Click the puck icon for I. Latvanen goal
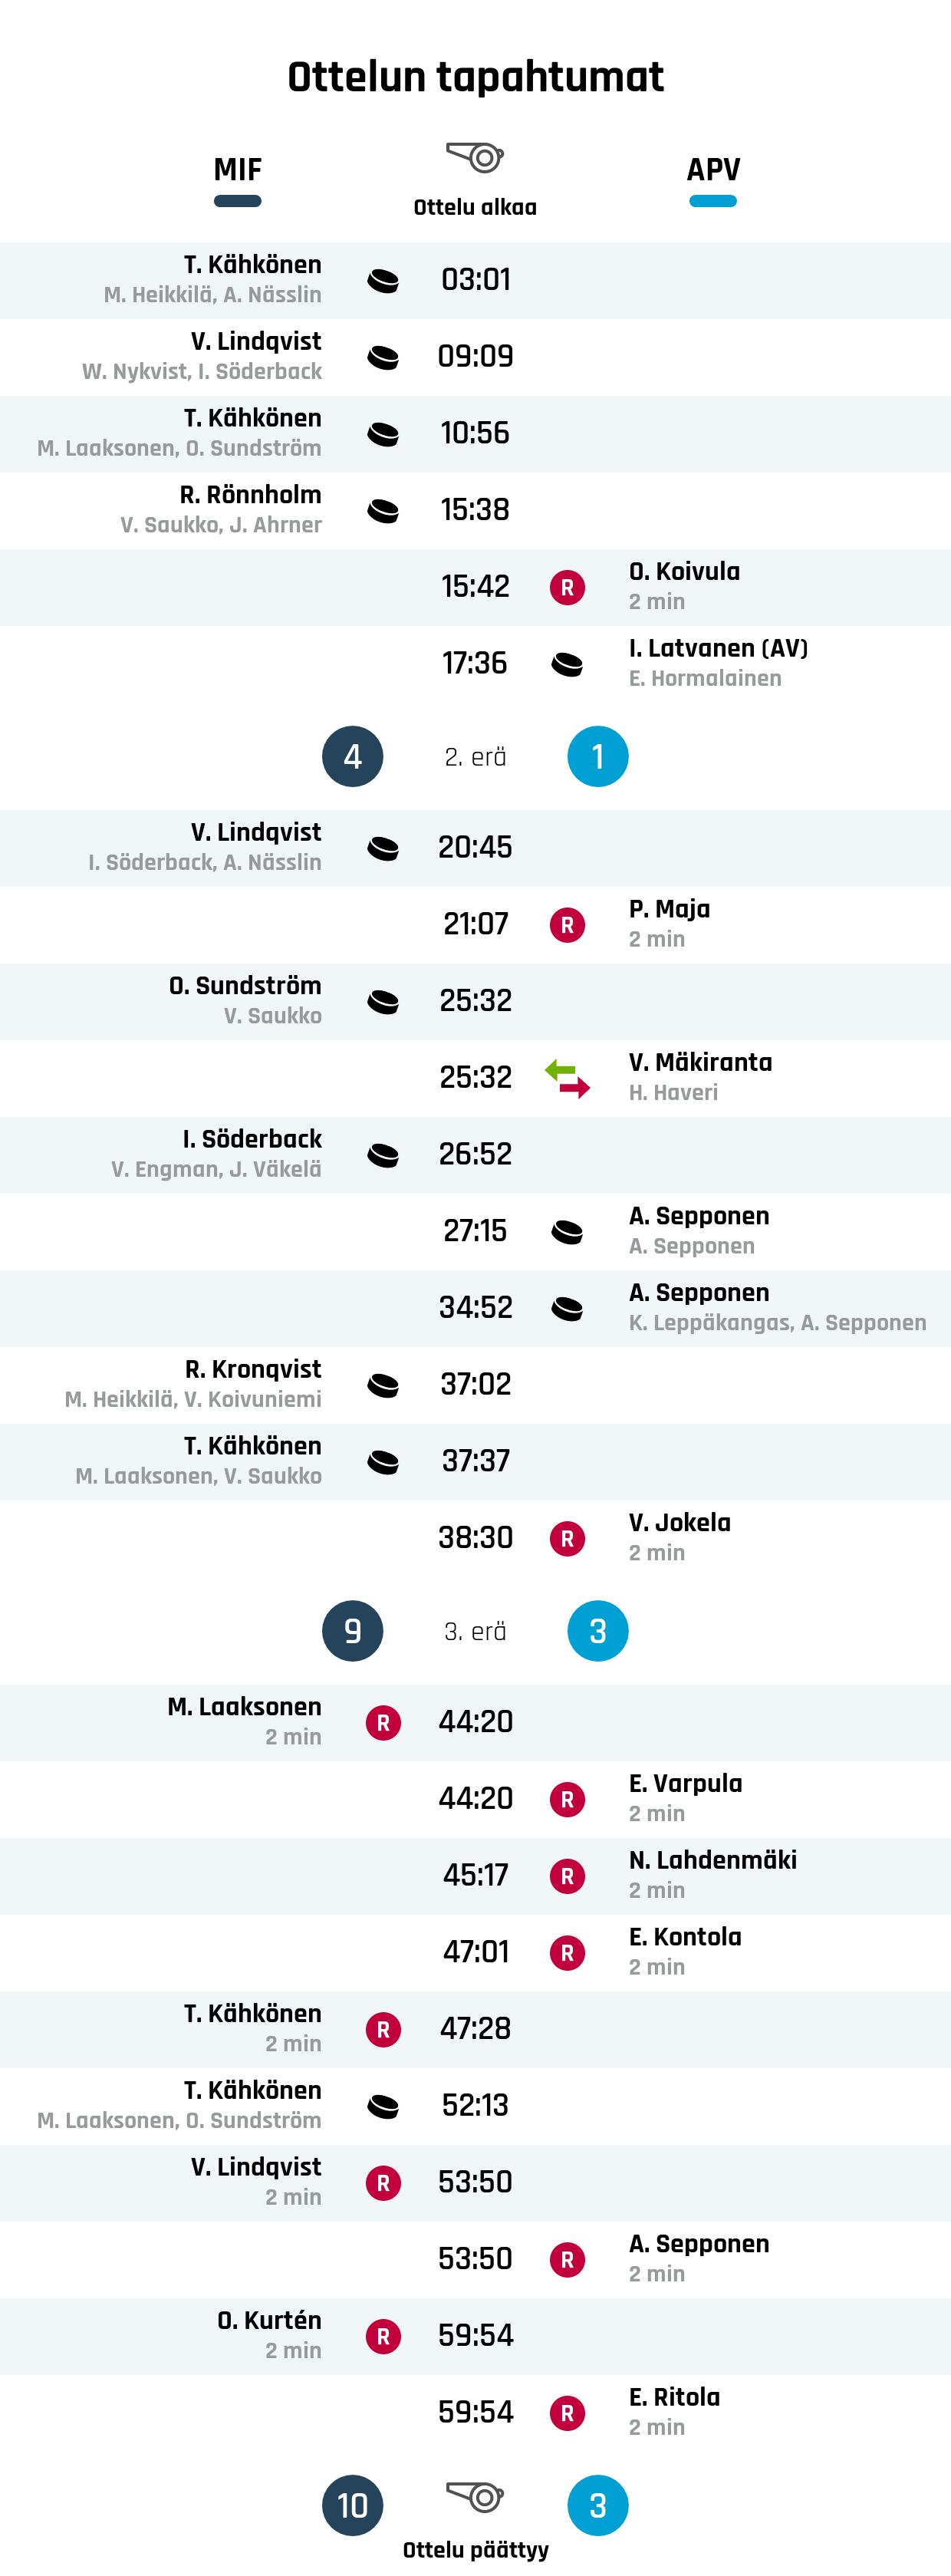The image size is (951, 2576). (x=567, y=664)
